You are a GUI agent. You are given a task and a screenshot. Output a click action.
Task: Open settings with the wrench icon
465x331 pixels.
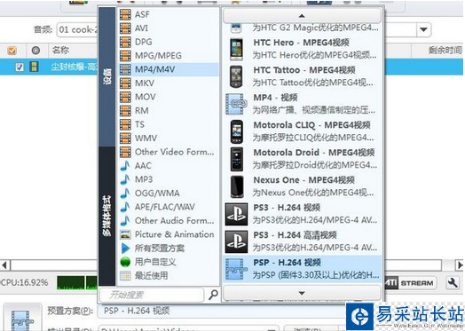pos(453,283)
